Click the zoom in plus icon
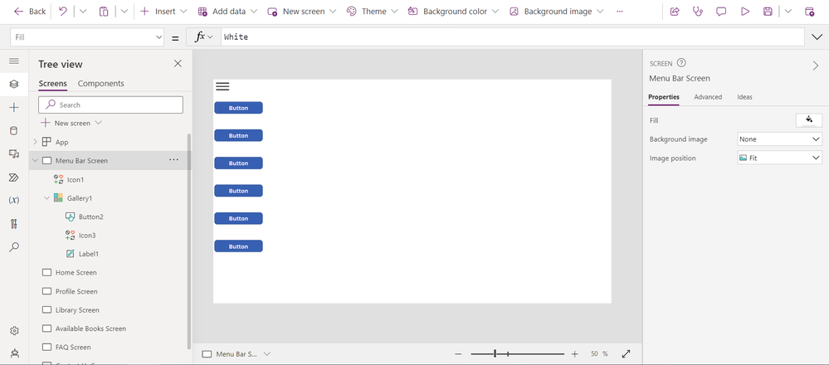829x365 pixels. pyautogui.click(x=575, y=354)
